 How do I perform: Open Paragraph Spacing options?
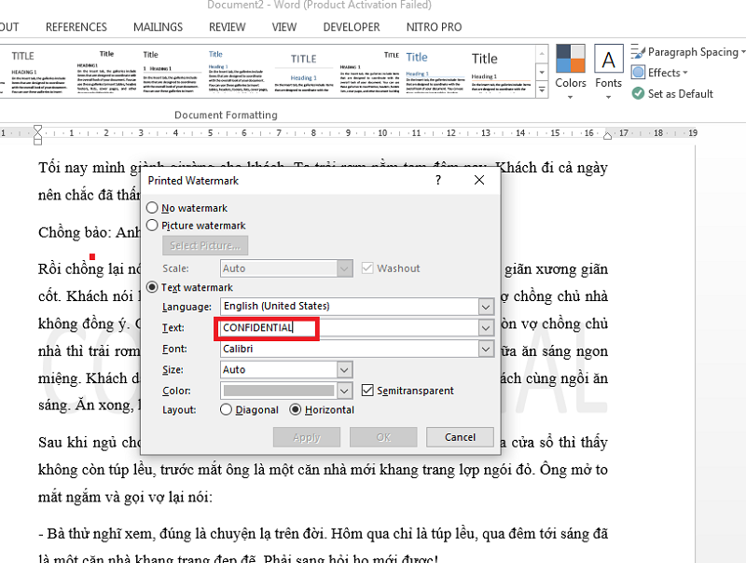[687, 52]
